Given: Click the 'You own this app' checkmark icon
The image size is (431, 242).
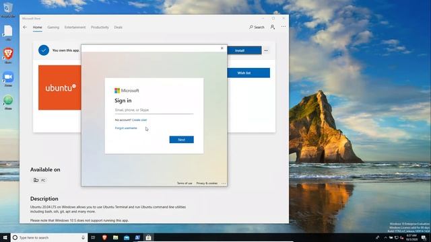Looking at the screenshot, I should (x=44, y=50).
